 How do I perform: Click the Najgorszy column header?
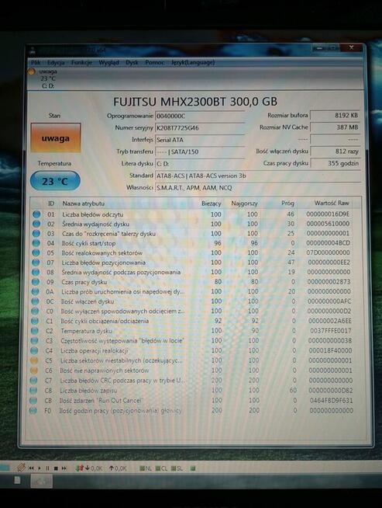click(x=244, y=204)
